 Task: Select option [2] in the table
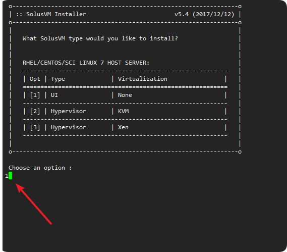[35, 111]
